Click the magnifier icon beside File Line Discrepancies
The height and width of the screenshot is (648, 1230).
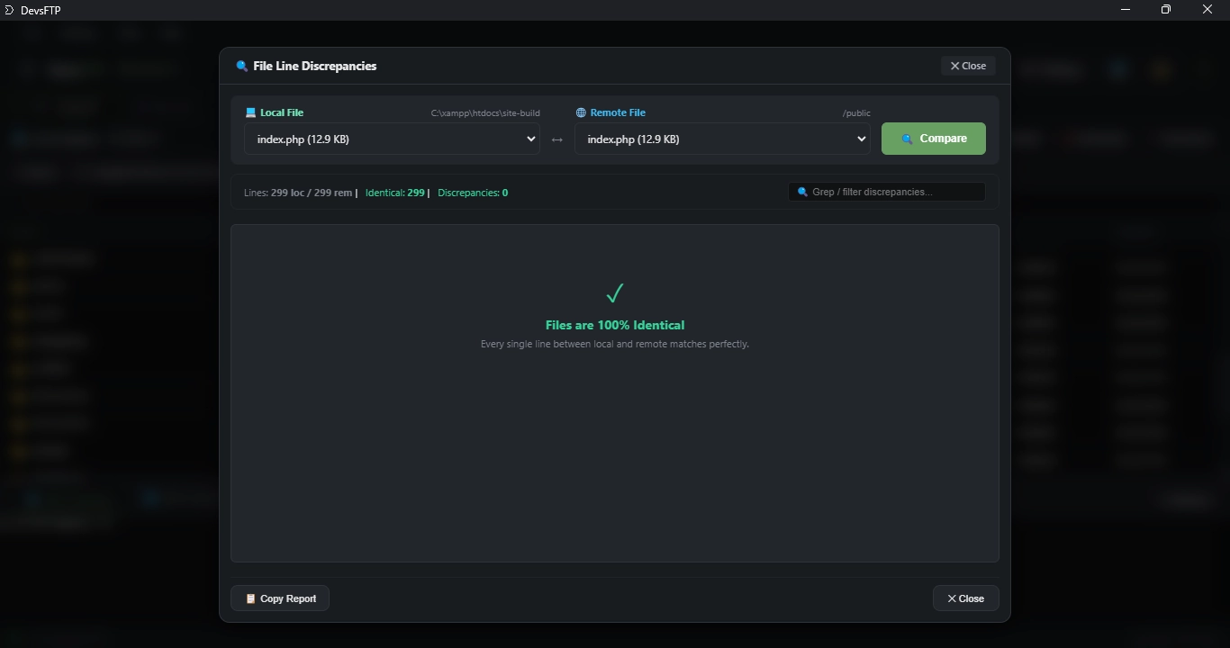(241, 66)
